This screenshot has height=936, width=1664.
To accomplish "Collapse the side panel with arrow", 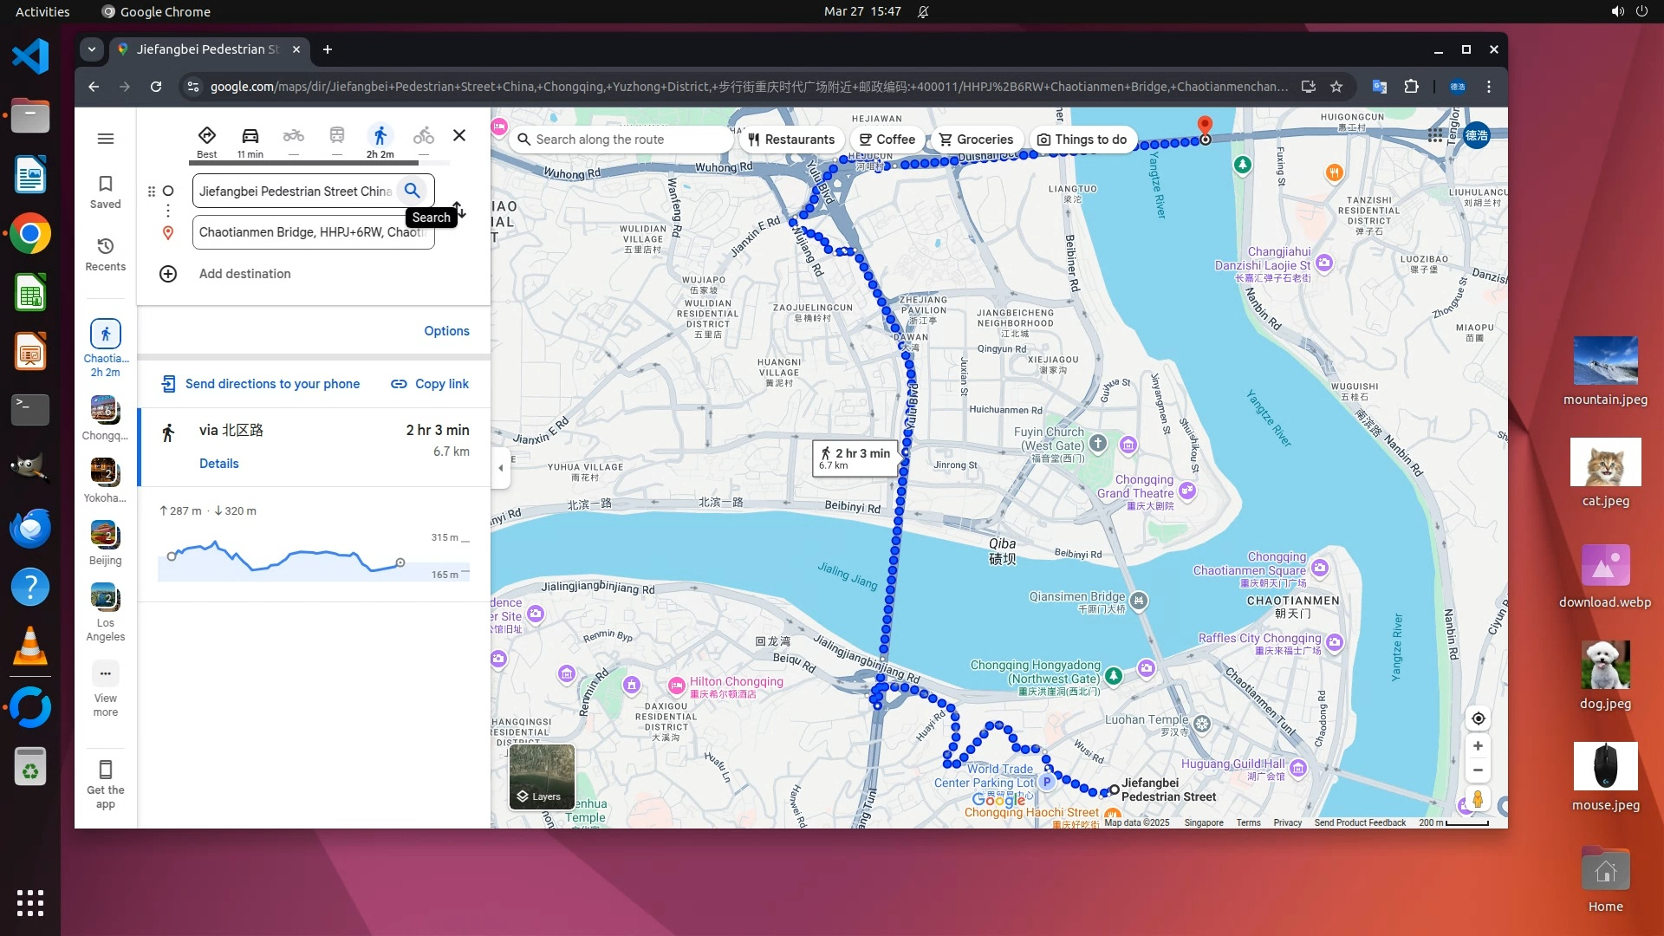I will [x=500, y=468].
